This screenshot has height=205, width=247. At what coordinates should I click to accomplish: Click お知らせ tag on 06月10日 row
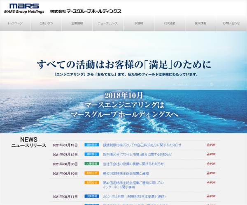tap(92, 173)
